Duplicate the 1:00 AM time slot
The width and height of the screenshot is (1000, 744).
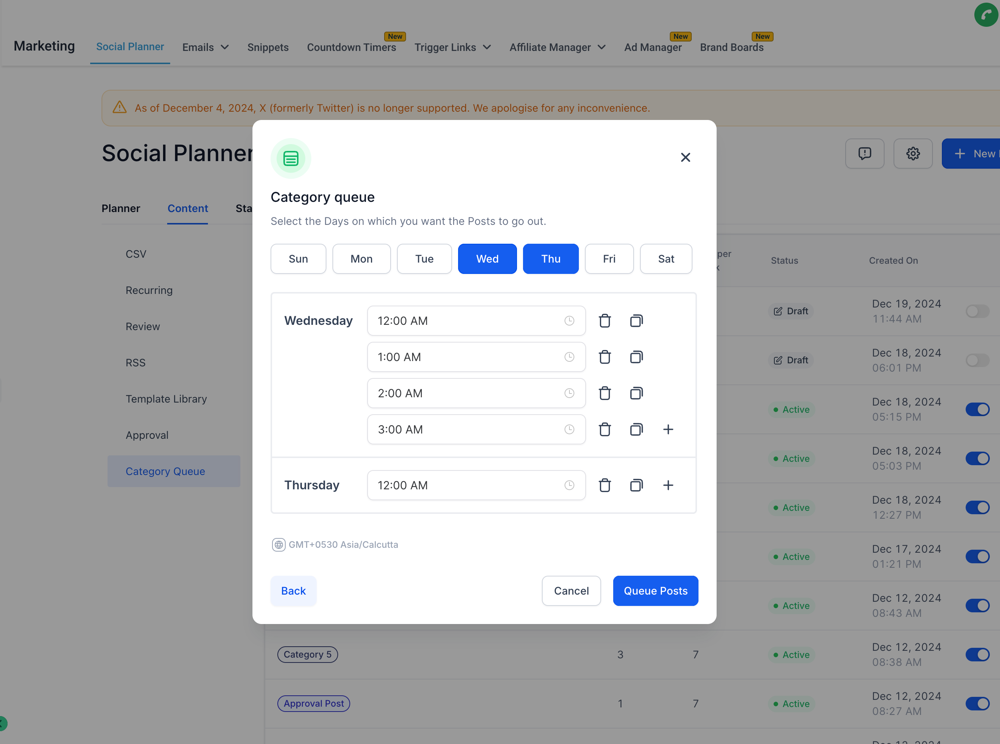click(x=636, y=357)
